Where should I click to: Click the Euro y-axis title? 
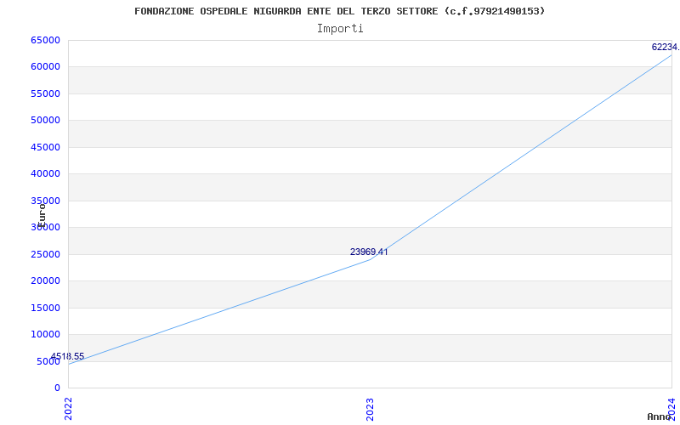pos(42,216)
